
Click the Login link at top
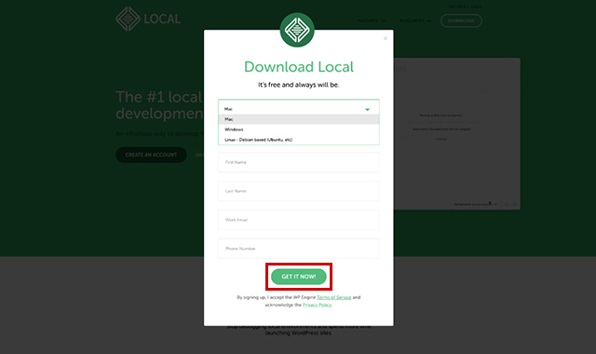(476, 7)
